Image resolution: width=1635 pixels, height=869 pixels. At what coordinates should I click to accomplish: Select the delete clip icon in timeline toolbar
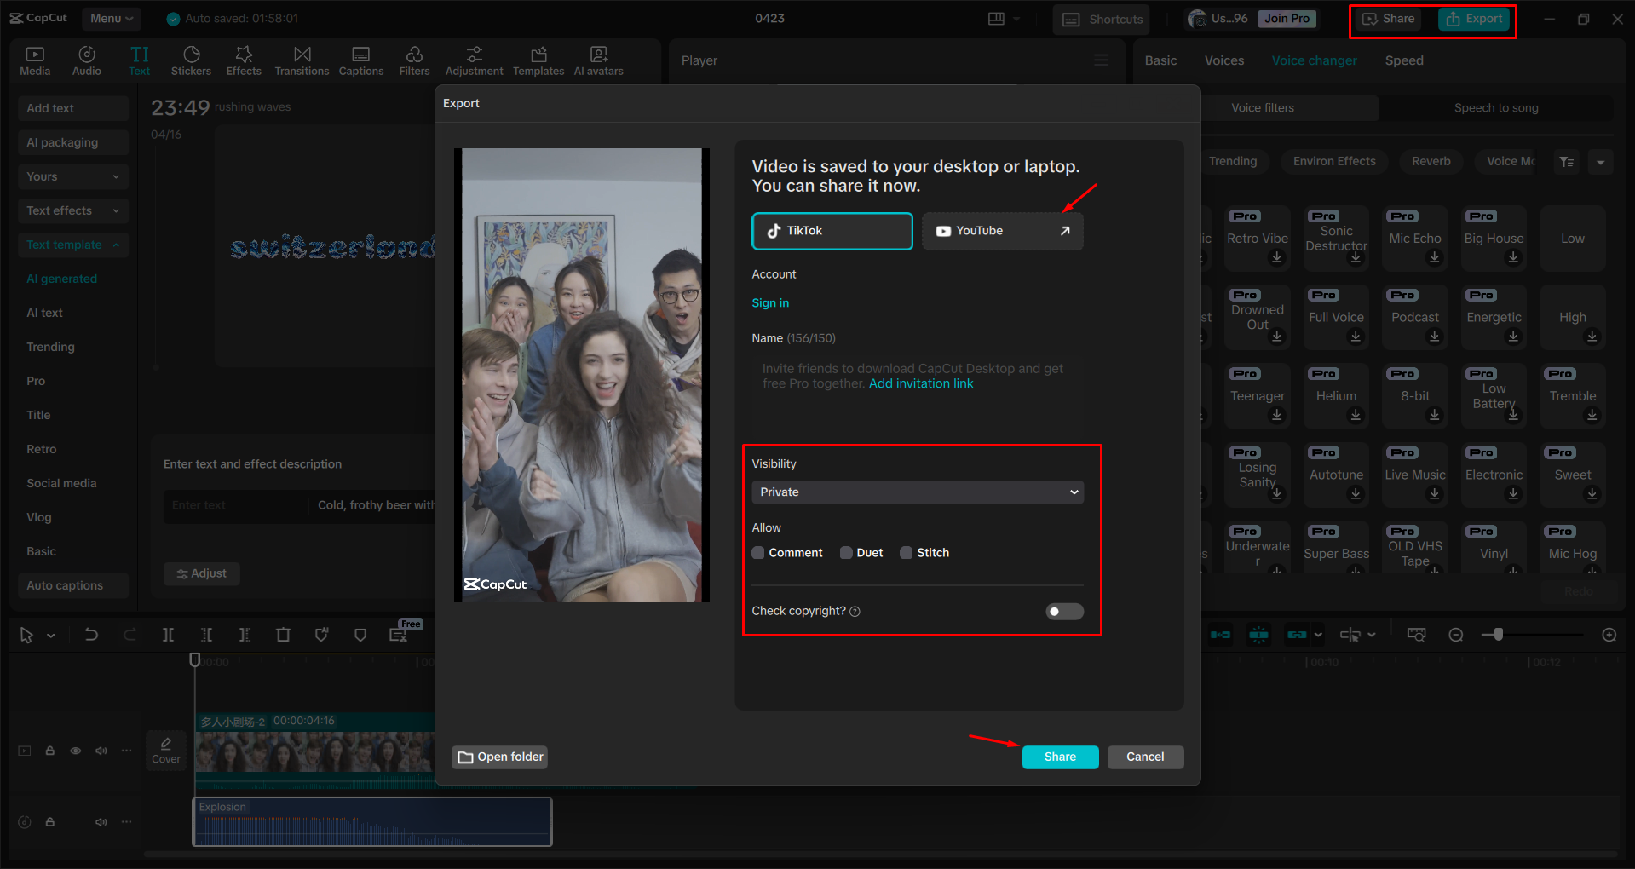click(284, 634)
